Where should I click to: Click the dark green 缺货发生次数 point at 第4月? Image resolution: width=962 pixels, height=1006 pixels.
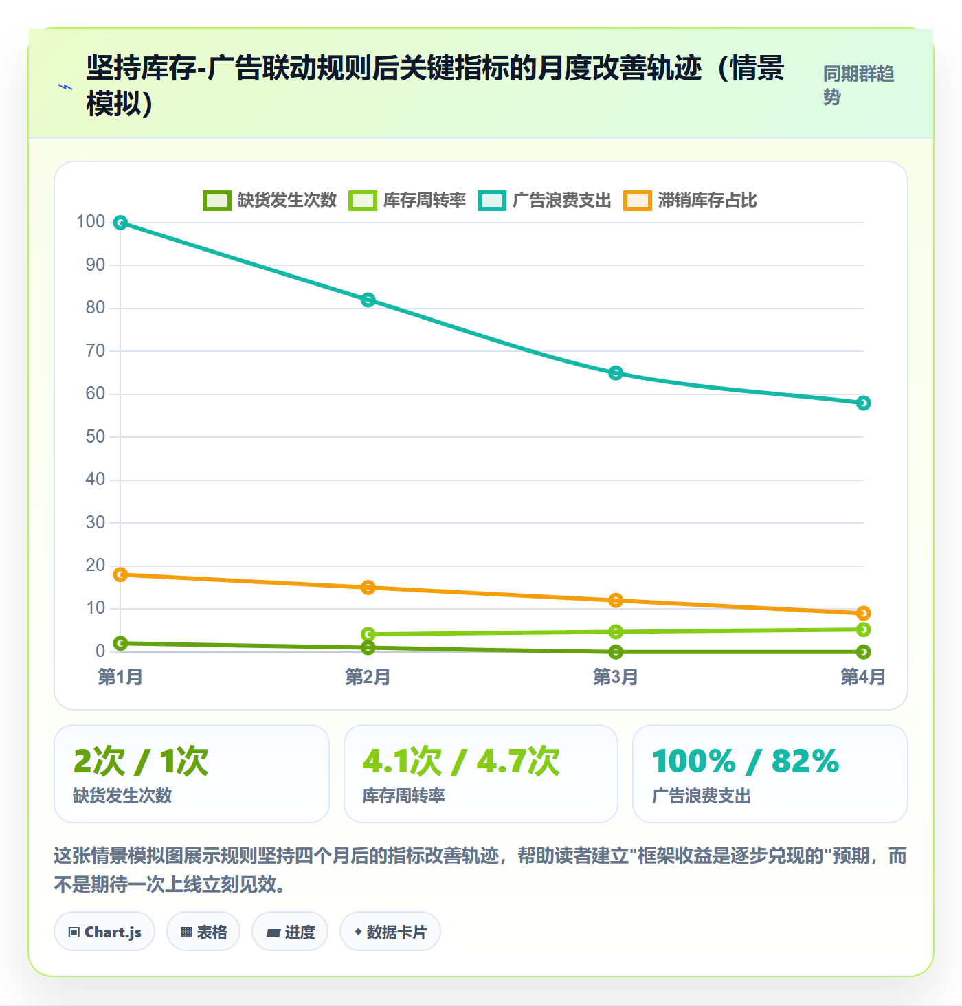[x=864, y=651]
